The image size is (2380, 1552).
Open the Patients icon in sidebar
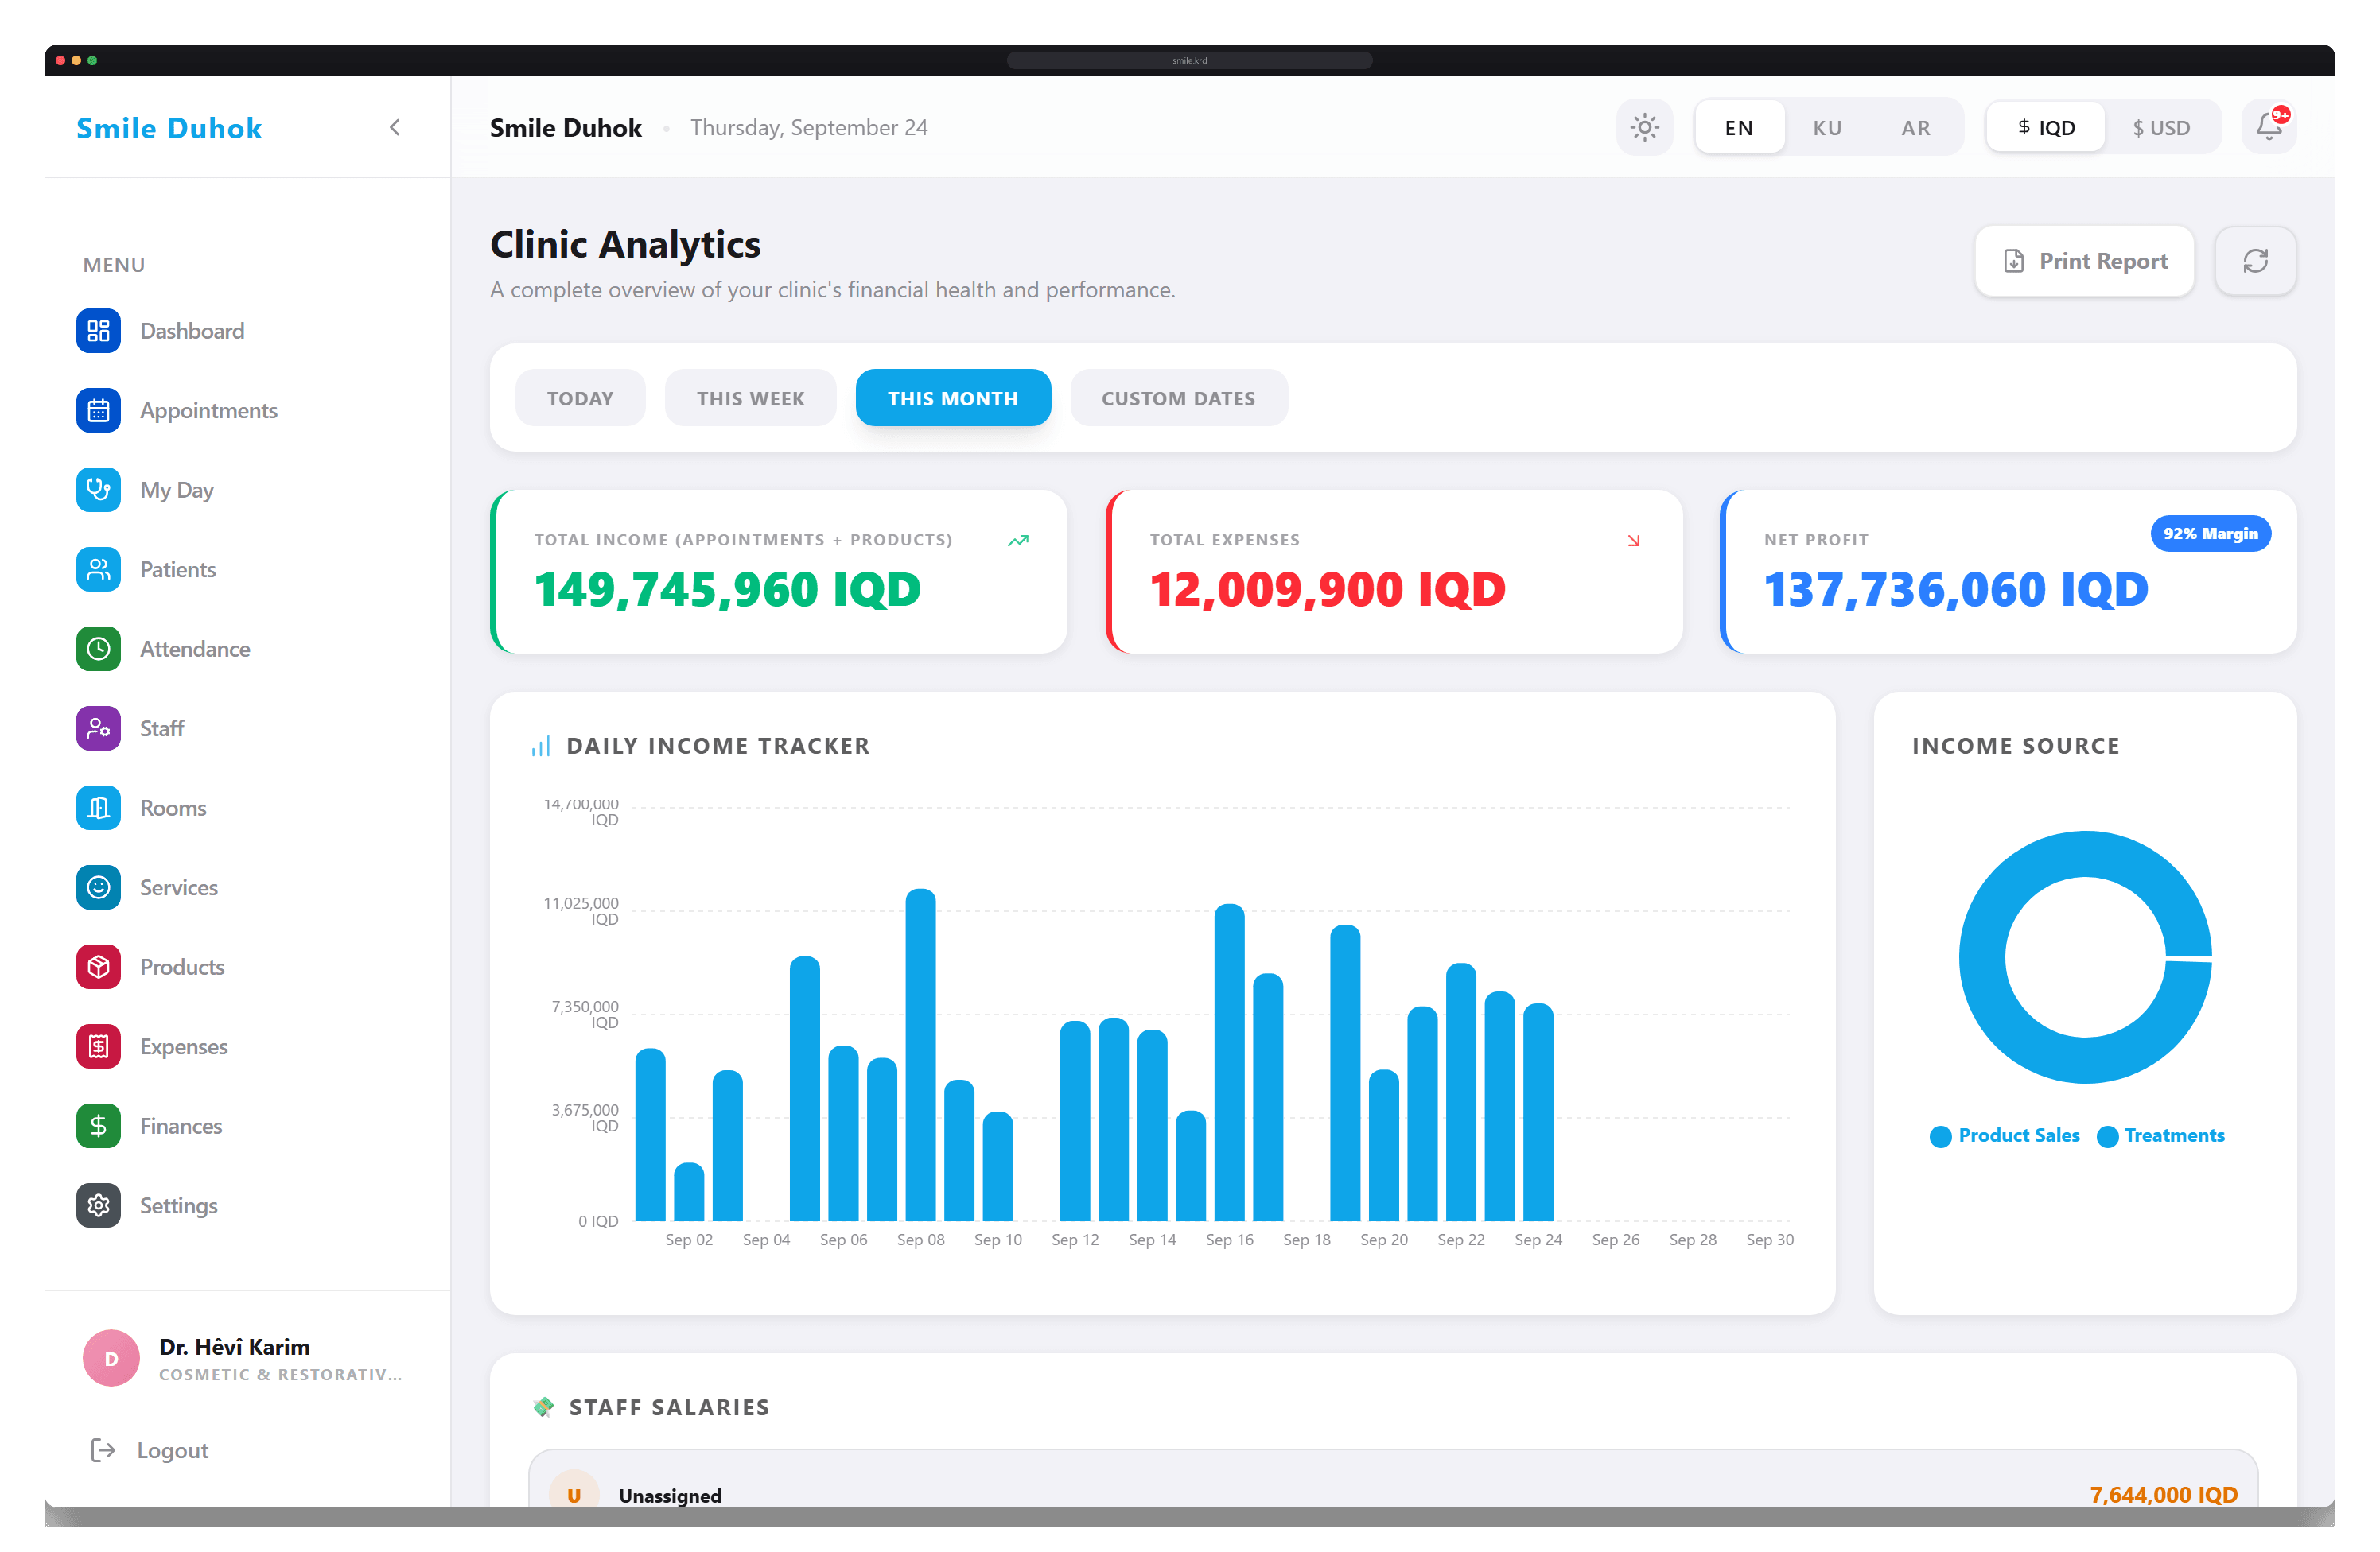[98, 569]
